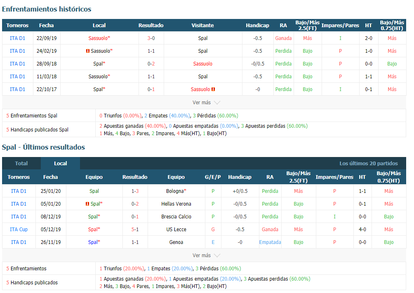Screen dimensions: 414x293
Task: Click the -0/0.5 handicap on 28/09/18
Action: click(x=257, y=63)
